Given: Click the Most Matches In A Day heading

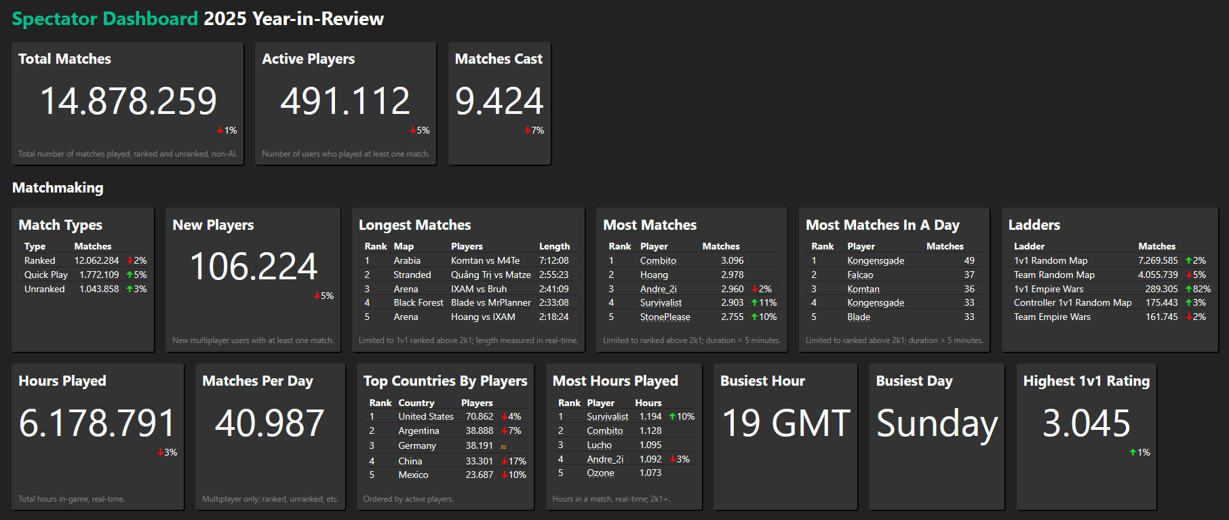Looking at the screenshot, I should coord(882,225).
